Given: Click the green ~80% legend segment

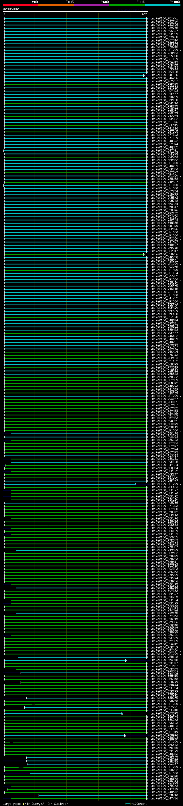Looking at the screenshot, I should coord(127,5).
